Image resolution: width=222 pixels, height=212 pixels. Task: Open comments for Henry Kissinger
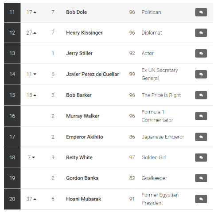pos(201,33)
